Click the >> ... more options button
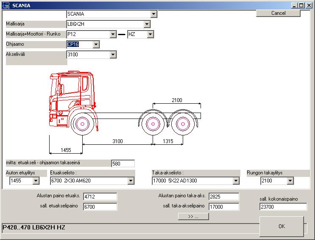 click(x=193, y=217)
